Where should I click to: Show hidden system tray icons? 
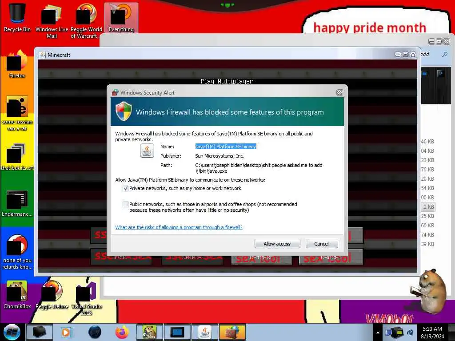(x=378, y=333)
